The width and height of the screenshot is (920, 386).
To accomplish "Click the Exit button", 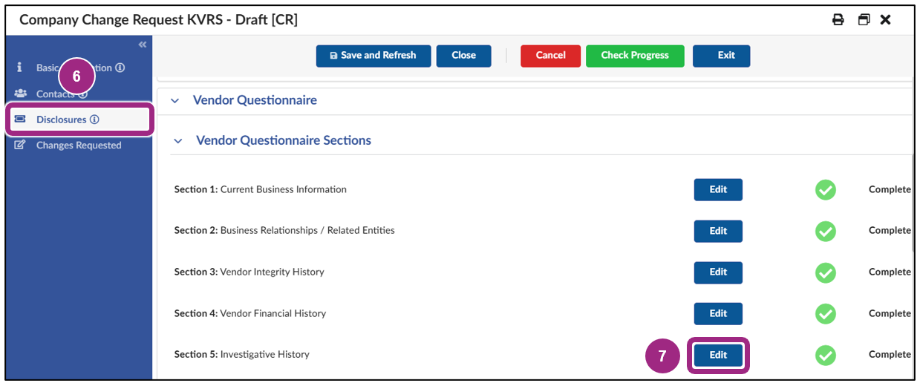I will (721, 56).
